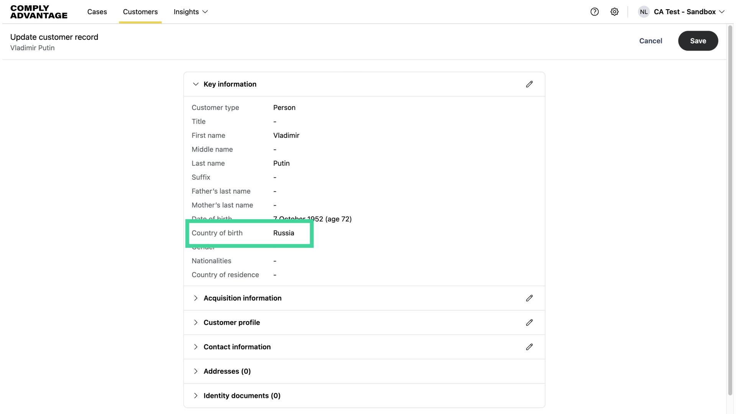Image resolution: width=736 pixels, height=414 pixels.
Task: Edit Acquisition information via pencil icon
Action: (x=529, y=298)
